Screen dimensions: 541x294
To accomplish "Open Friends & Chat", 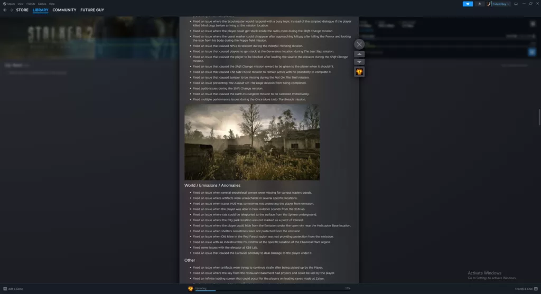I will pyautogui.click(x=526, y=289).
